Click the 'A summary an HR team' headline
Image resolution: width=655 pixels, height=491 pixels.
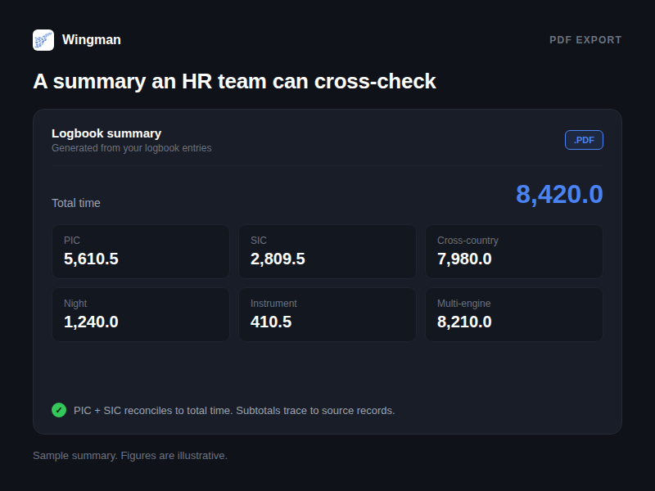click(x=234, y=81)
